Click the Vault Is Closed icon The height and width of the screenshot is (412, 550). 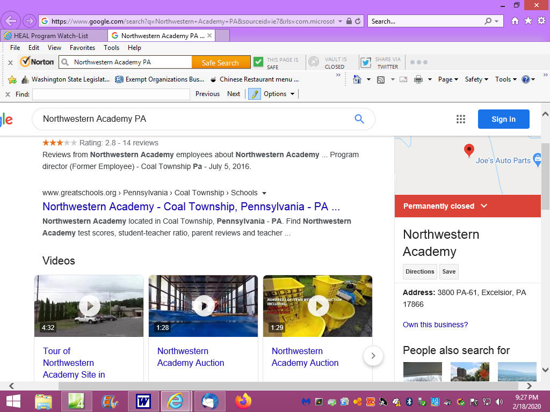314,62
